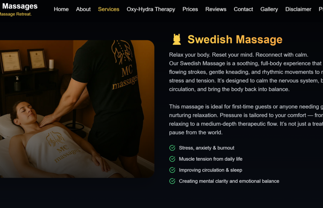
Task: Click the icon beside Swedish Massage heading
Action: [x=177, y=39]
